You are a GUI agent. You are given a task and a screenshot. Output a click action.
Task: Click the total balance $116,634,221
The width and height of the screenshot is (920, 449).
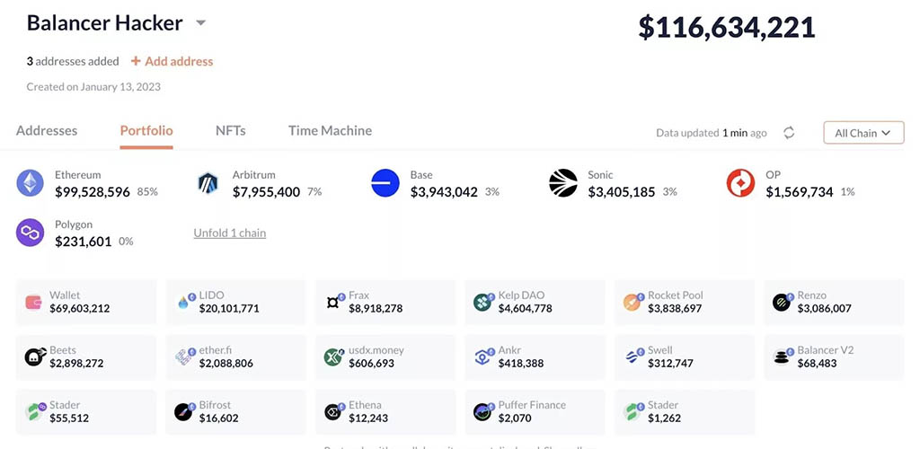[726, 27]
